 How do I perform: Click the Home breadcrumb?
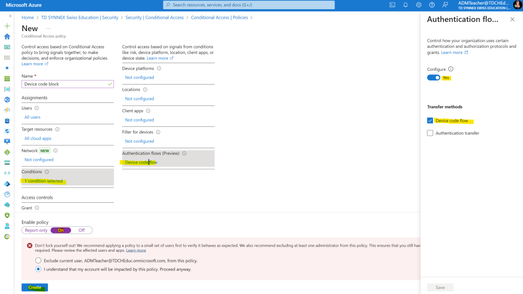coord(28,18)
